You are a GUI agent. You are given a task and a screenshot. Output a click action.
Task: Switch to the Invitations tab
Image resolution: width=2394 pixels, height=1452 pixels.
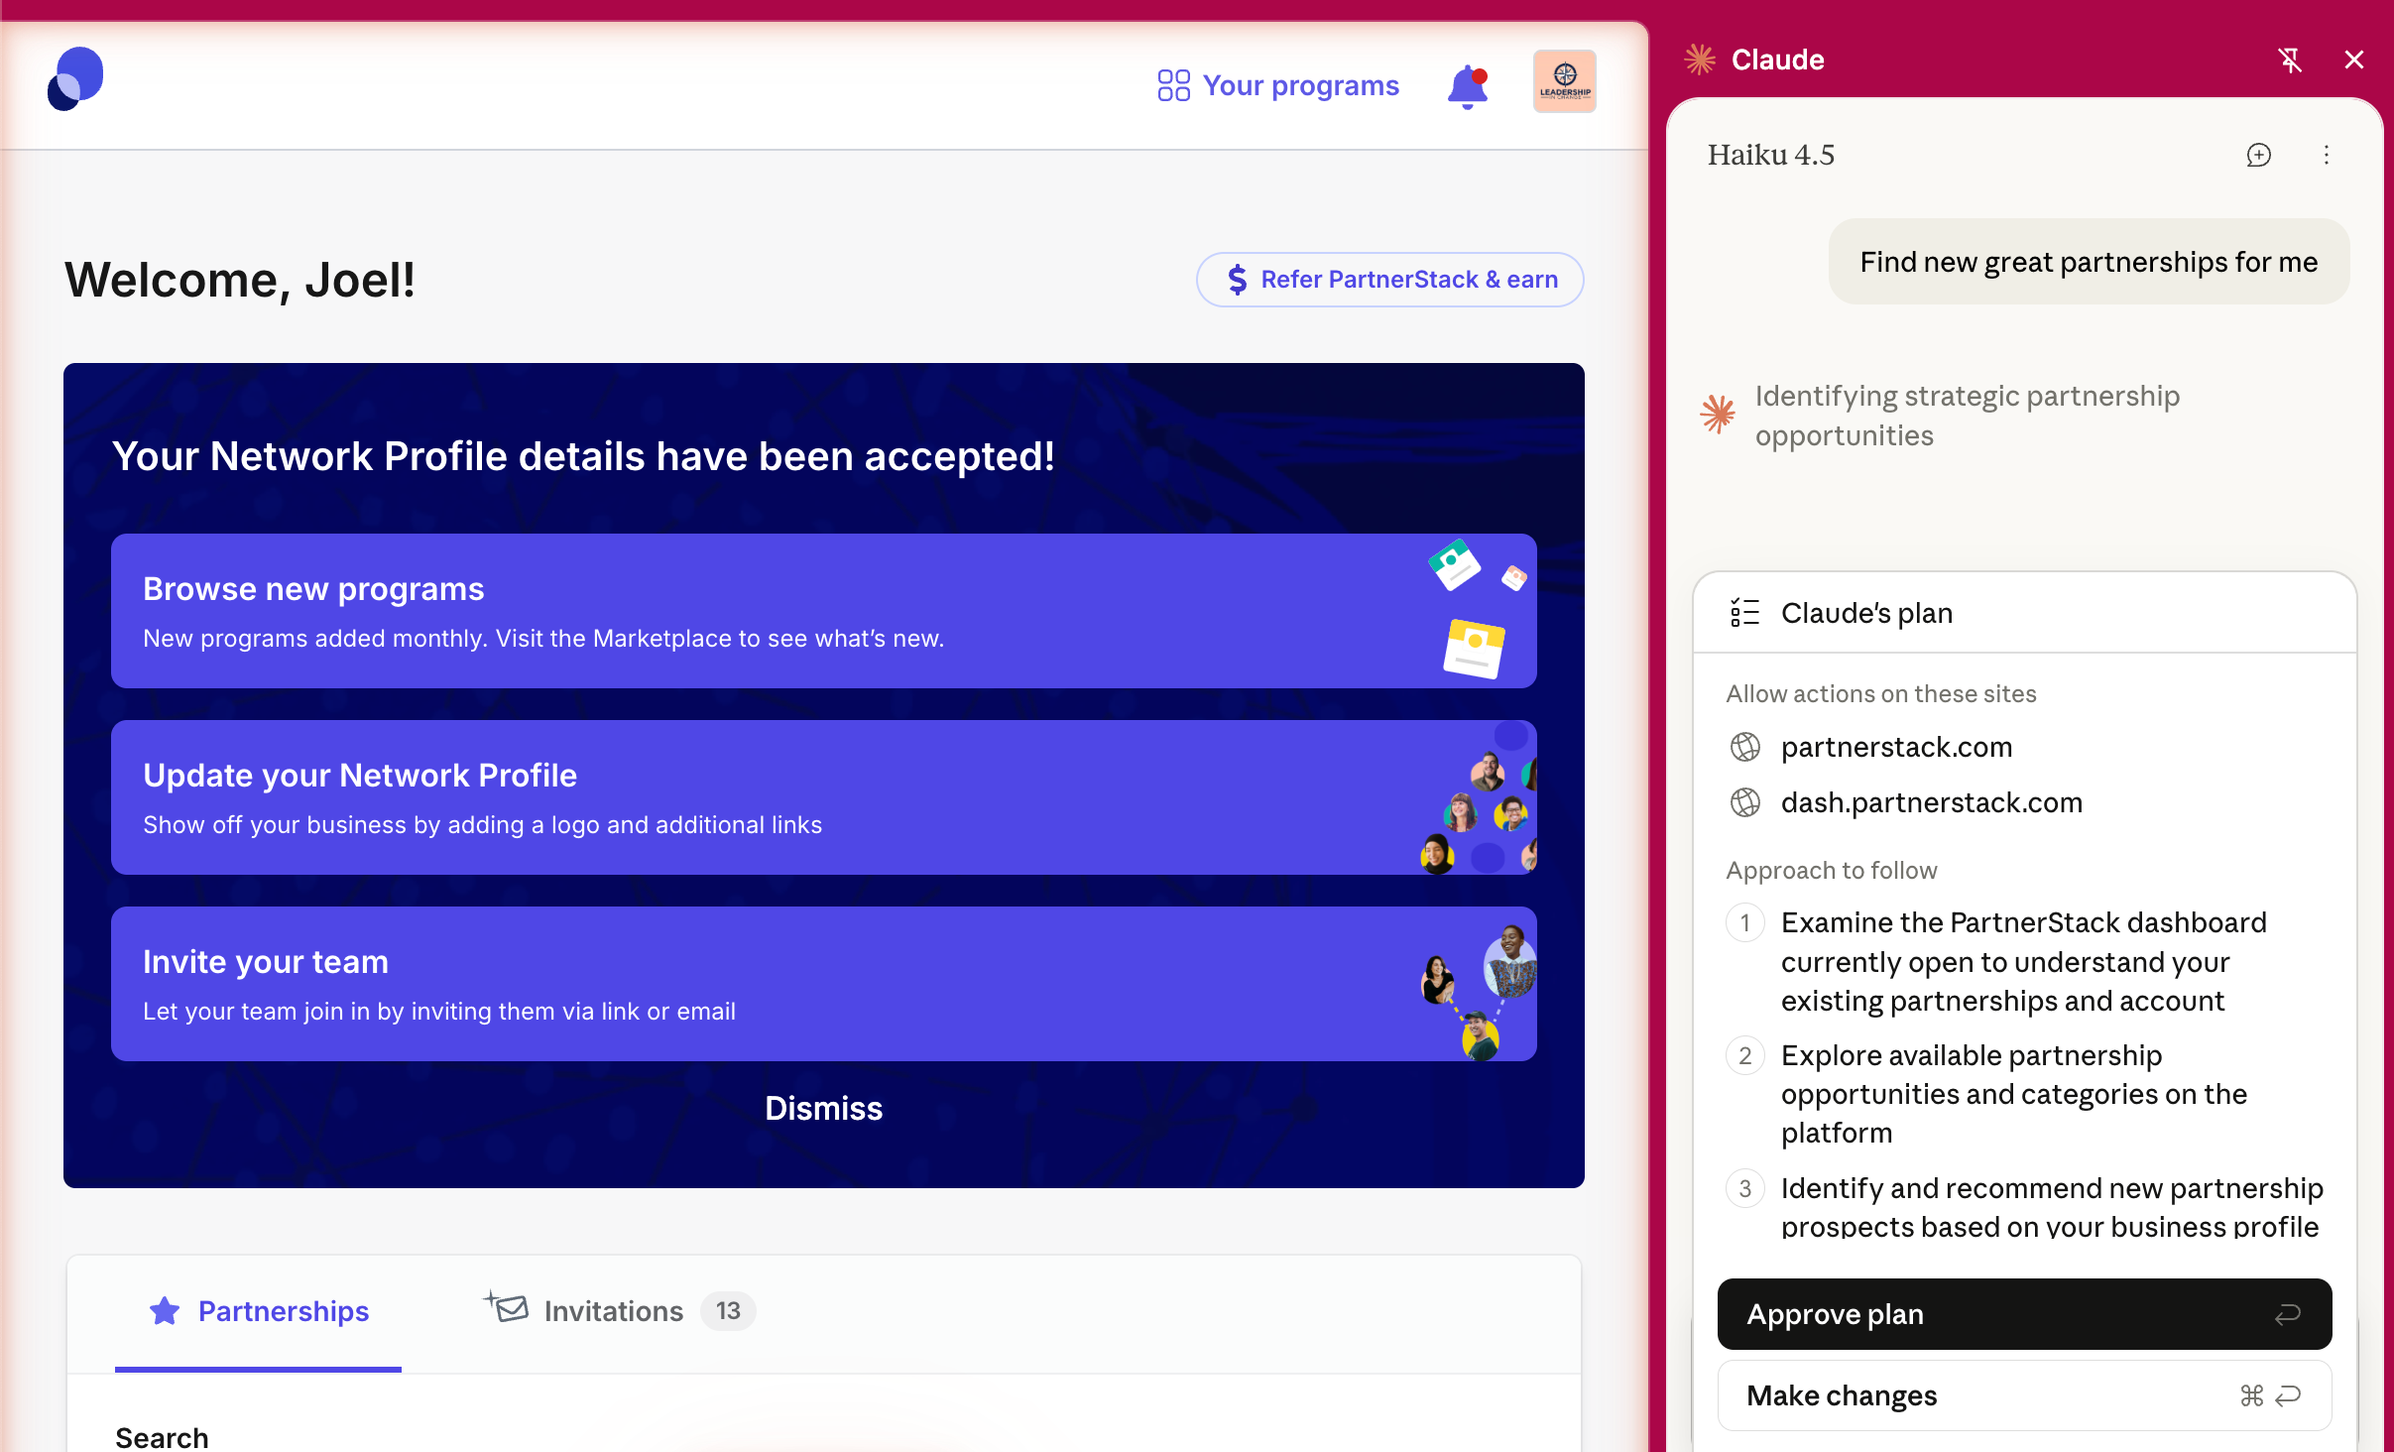tap(614, 1311)
